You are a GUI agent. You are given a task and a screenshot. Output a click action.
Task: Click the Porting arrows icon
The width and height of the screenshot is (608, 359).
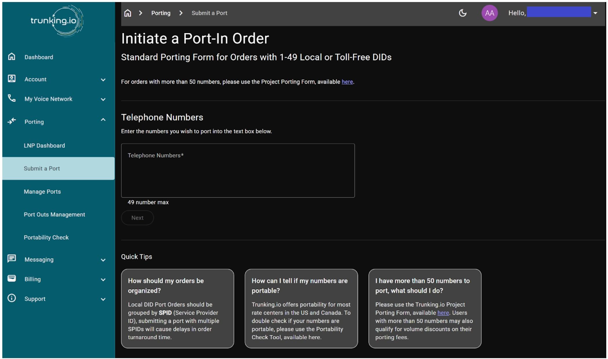[12, 121]
